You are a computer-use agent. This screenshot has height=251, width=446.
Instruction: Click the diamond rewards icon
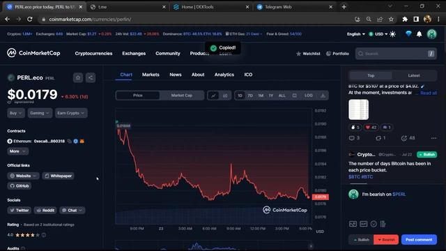(x=408, y=34)
